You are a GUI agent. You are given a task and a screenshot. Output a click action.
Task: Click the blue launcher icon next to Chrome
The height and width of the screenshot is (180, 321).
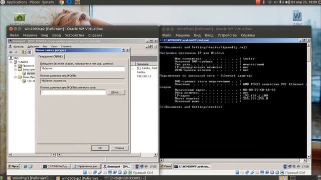[69, 2]
